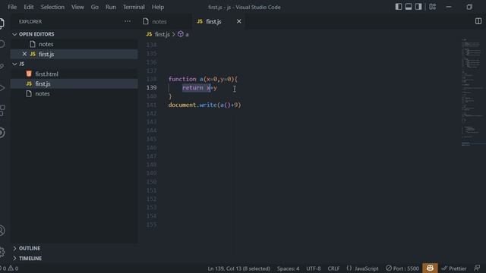Change UTF-8 file encoding

pyautogui.click(x=314, y=268)
